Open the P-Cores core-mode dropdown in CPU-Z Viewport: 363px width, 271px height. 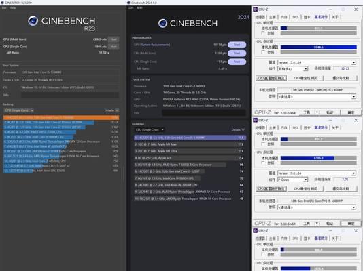pyautogui.click(x=292, y=180)
